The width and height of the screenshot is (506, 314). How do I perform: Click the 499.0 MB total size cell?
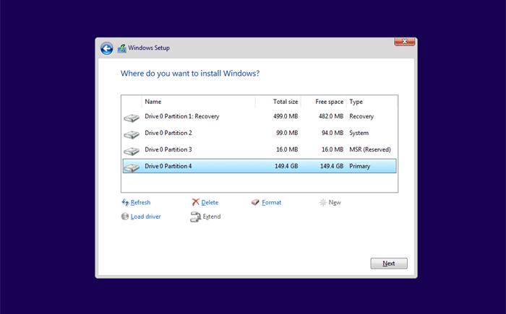coord(286,116)
